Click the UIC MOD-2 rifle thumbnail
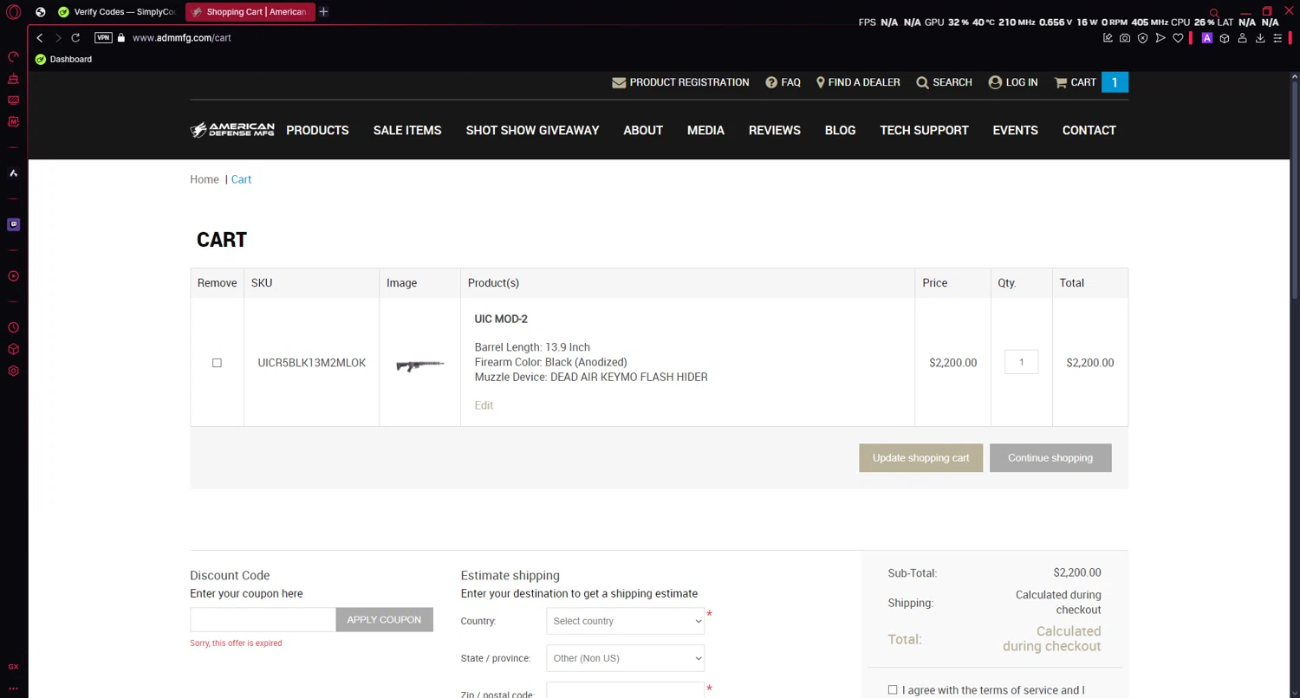Viewport: 1300px width, 698px height. pos(419,365)
